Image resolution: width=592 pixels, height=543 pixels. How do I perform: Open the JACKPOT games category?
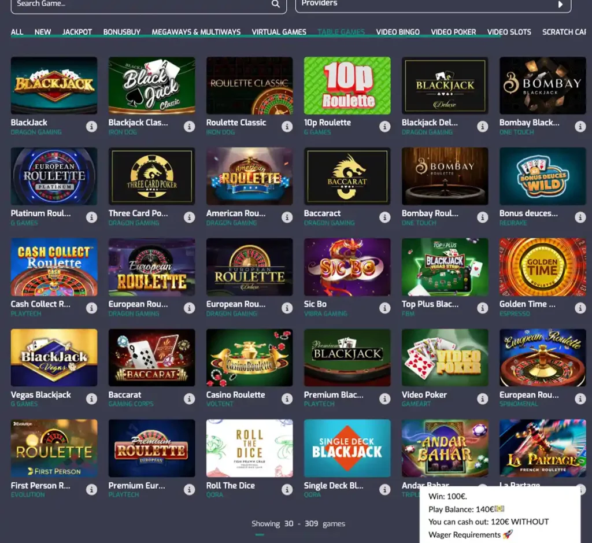[x=77, y=32]
